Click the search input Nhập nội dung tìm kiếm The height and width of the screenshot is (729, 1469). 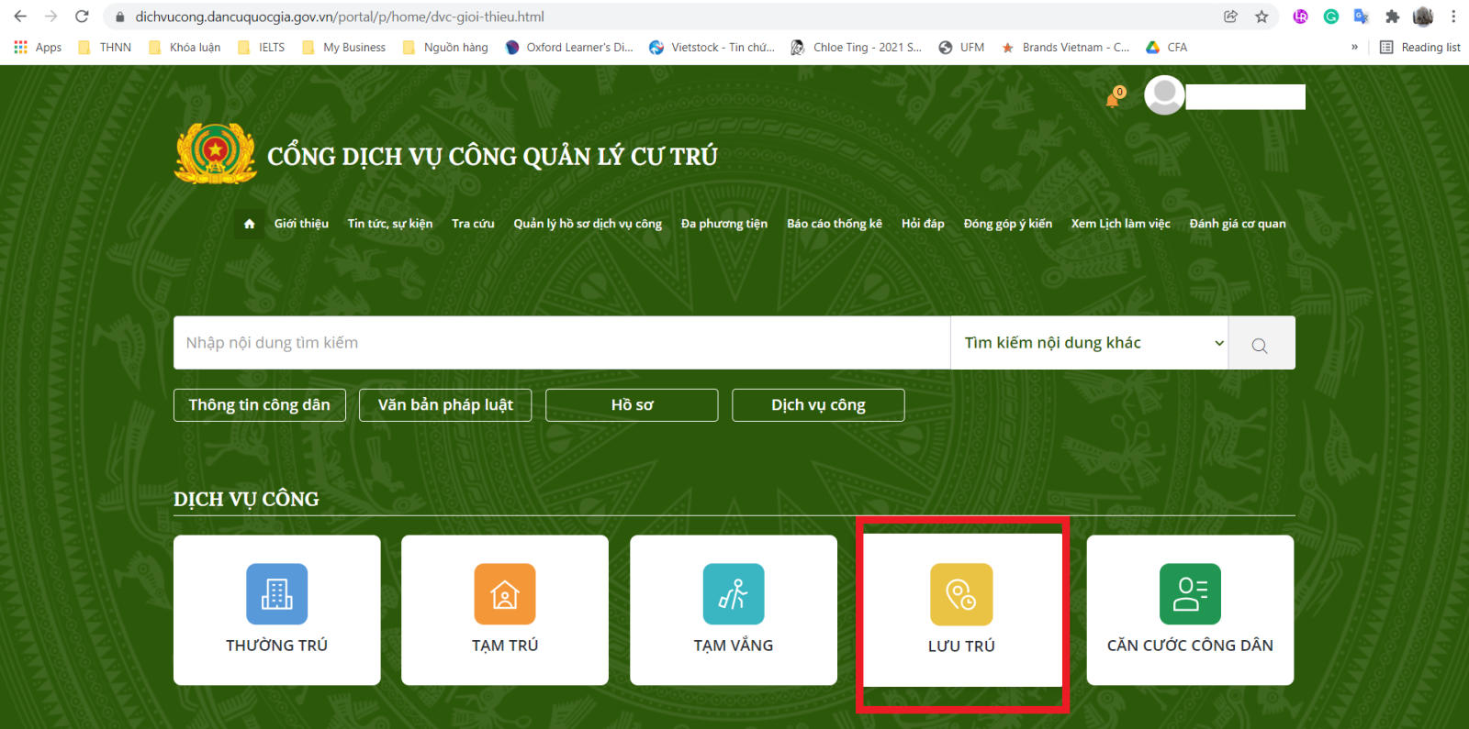(x=562, y=343)
